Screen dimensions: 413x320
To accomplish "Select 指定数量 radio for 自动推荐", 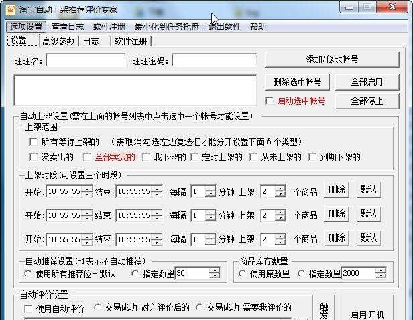I will tap(135, 274).
